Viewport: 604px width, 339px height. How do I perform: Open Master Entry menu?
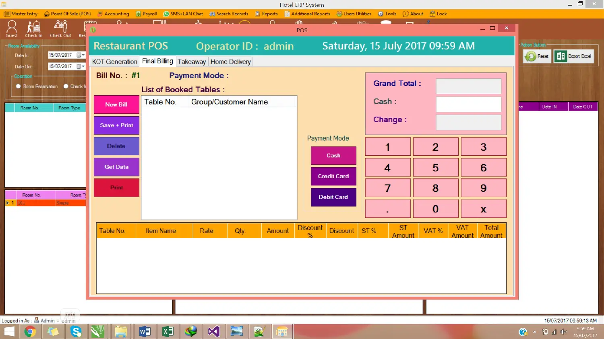(21, 14)
